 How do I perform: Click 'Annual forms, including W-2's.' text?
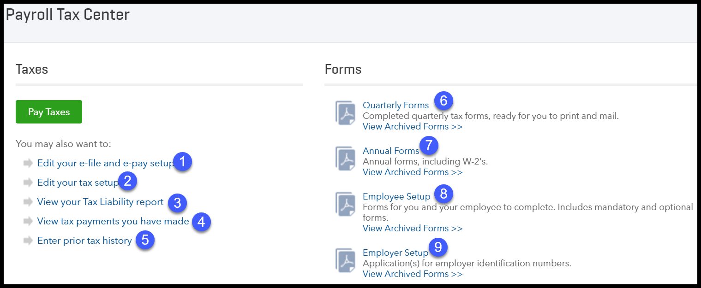(x=425, y=161)
